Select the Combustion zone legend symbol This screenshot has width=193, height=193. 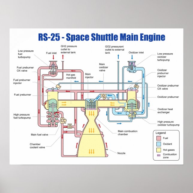coord(159,156)
